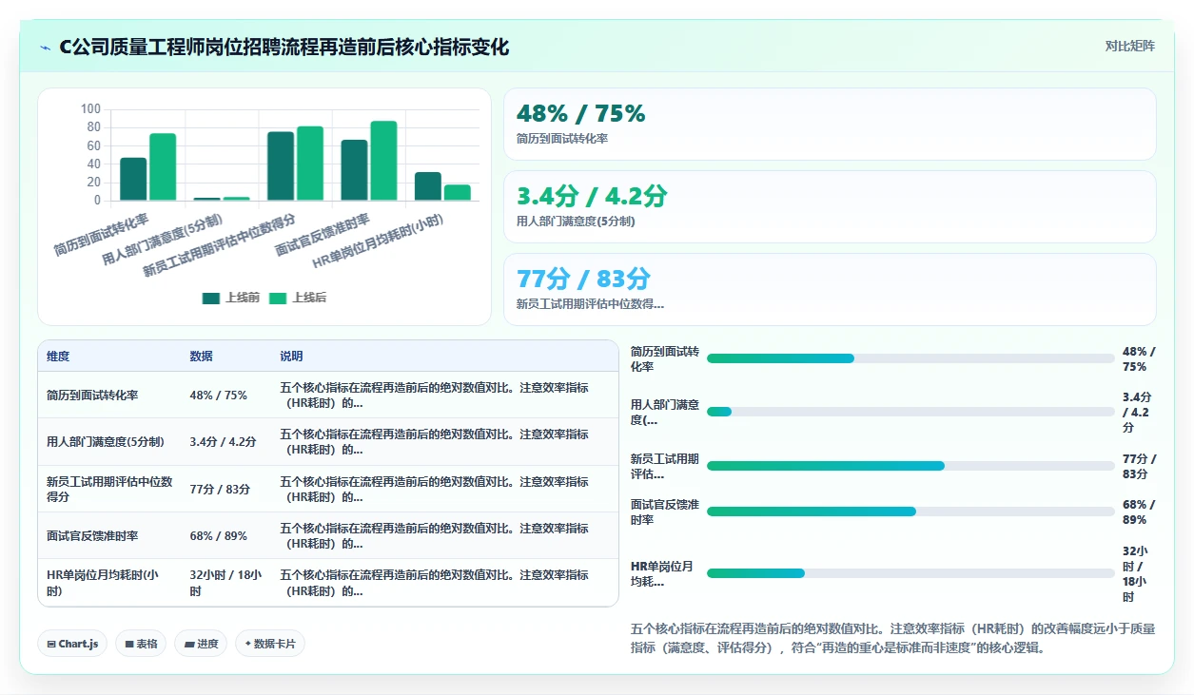Click the 上线后 light green legend swatch
Image resolution: width=1194 pixels, height=695 pixels.
(x=277, y=299)
